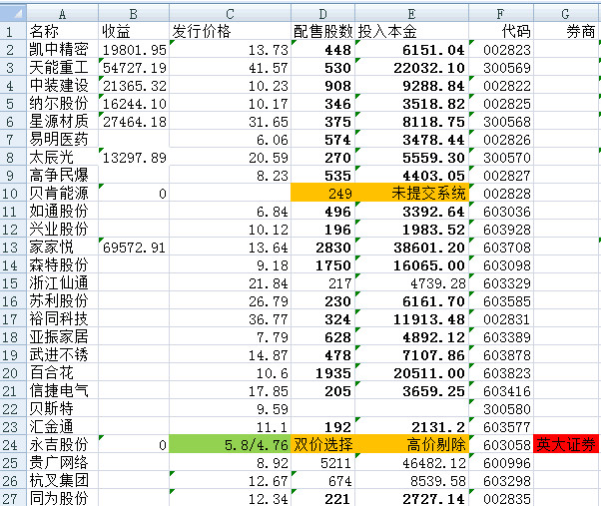Select the 13297.89 profit cell
The width and height of the screenshot is (601, 506).
click(134, 157)
